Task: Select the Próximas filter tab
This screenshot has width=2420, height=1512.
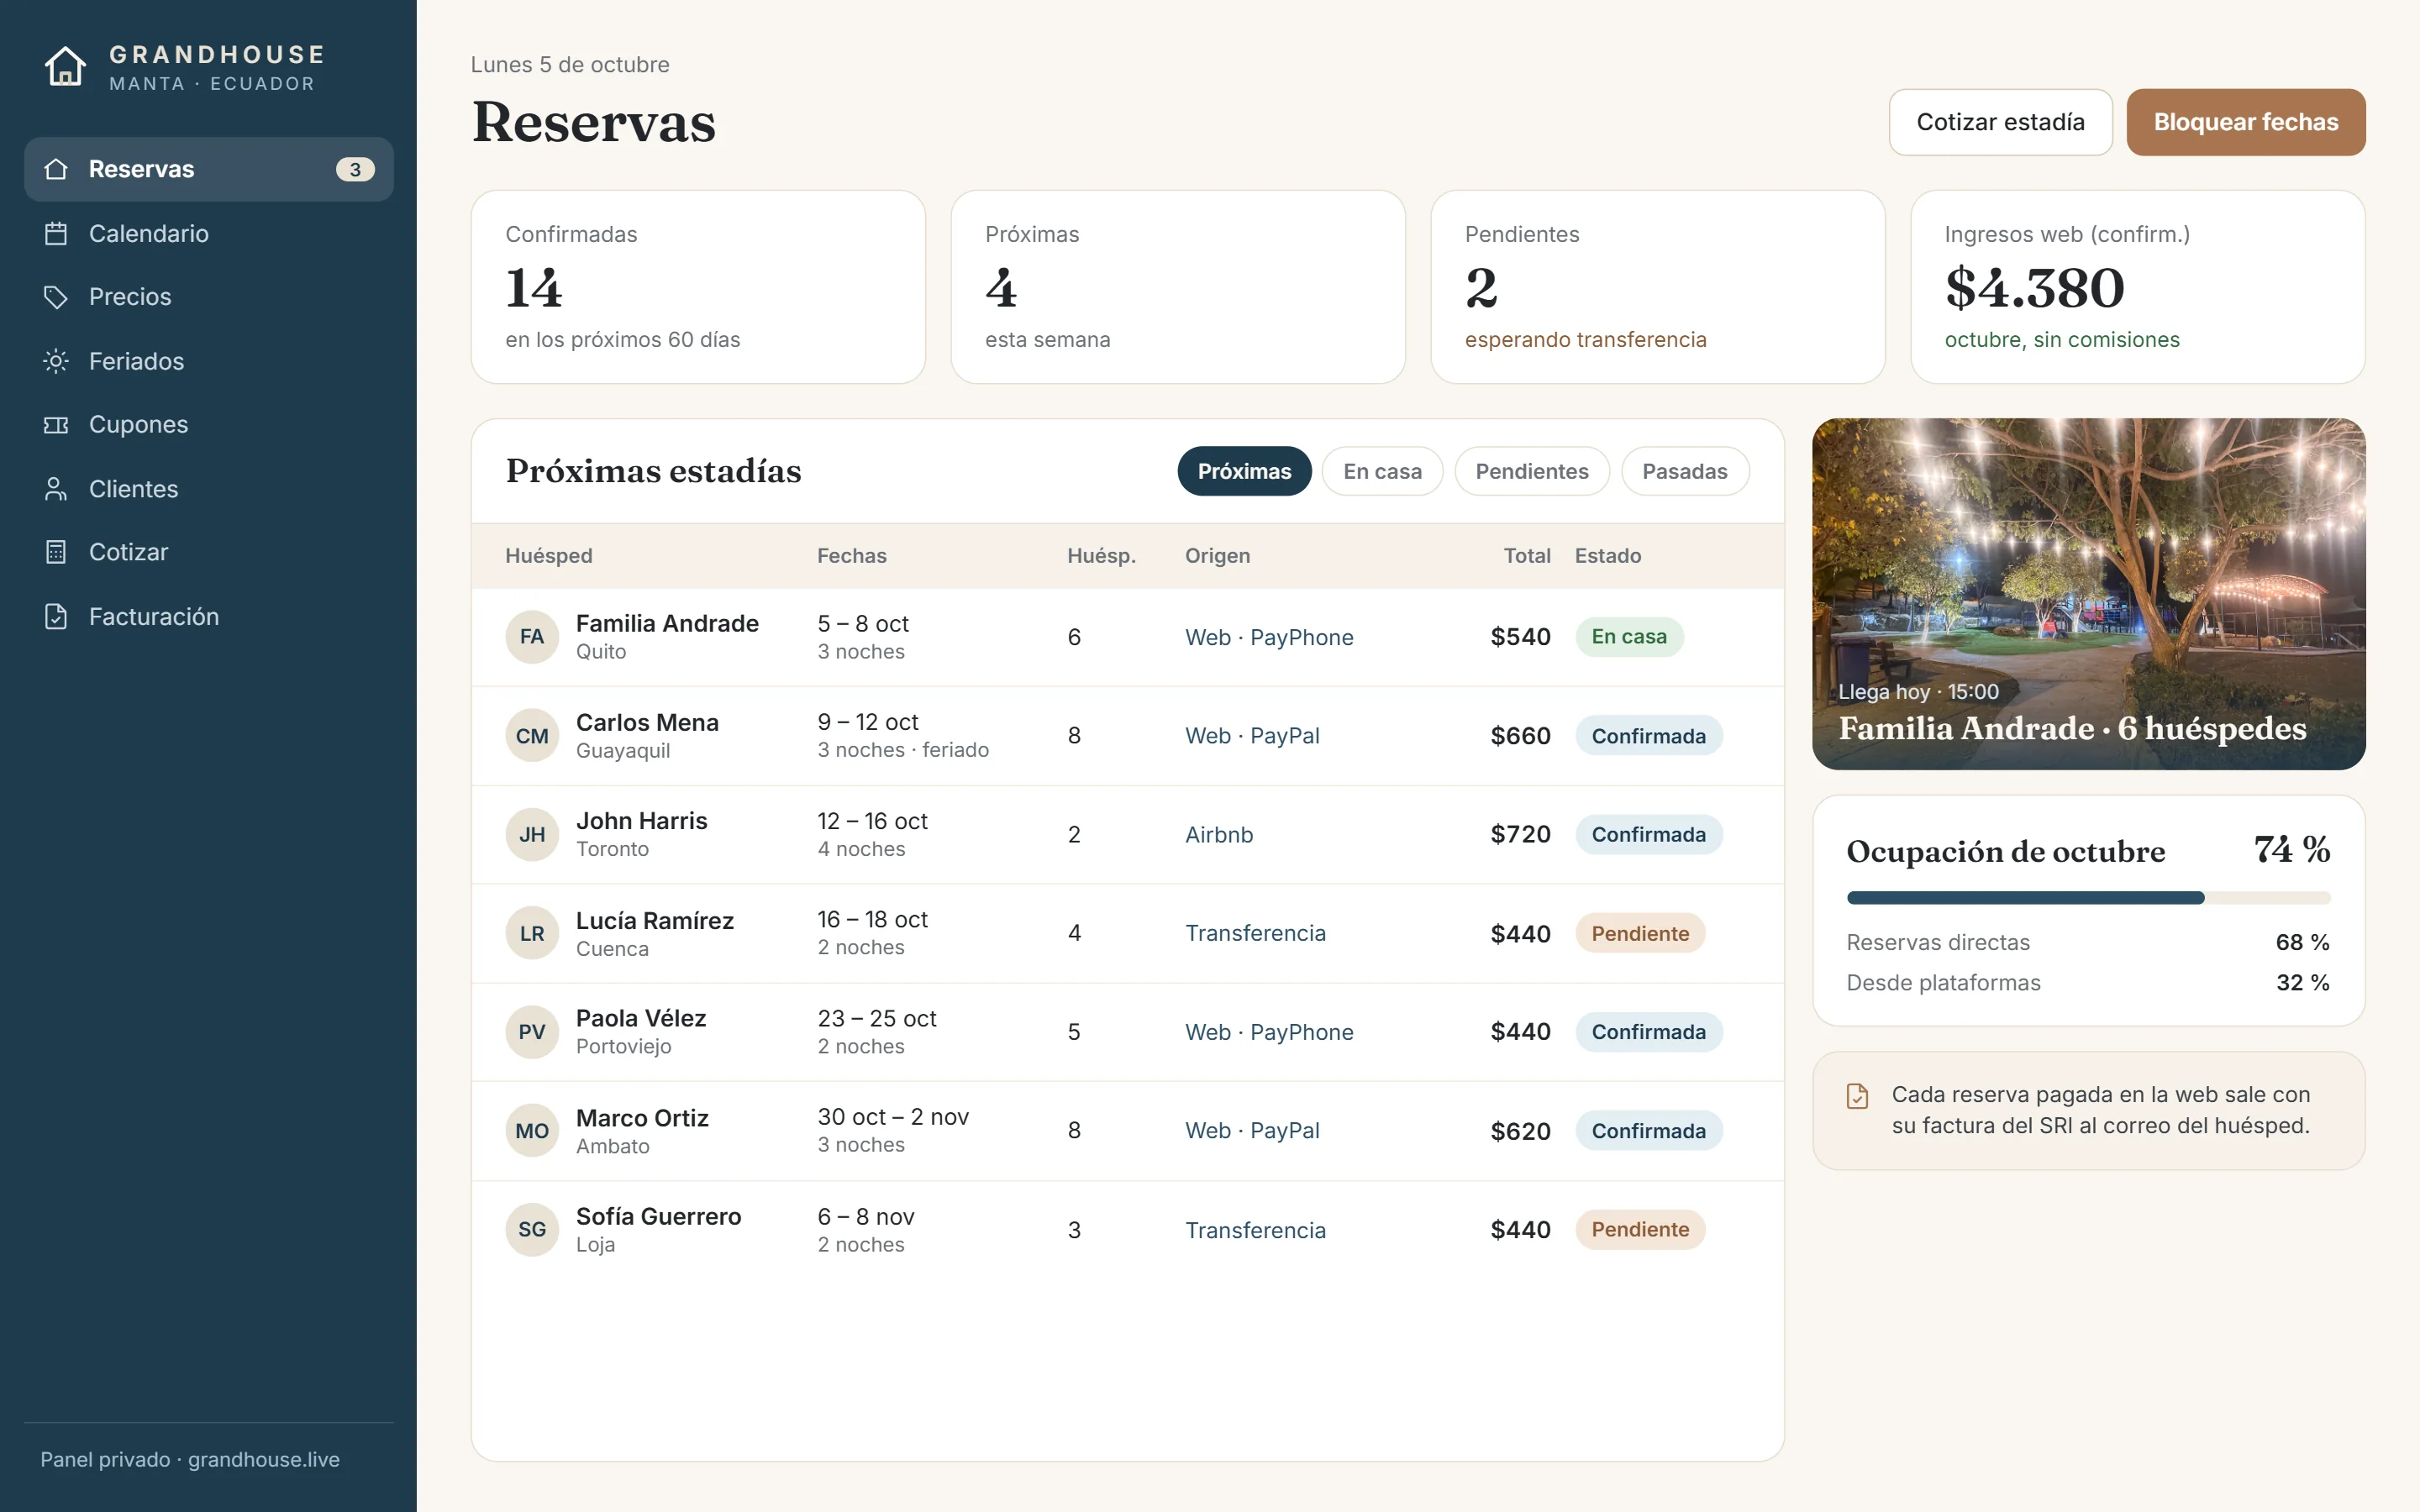Action: point(1244,471)
